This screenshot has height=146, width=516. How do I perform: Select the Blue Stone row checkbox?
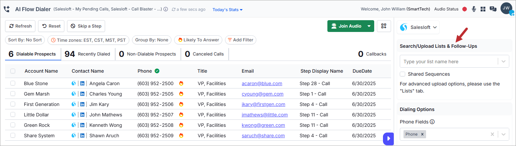13,83
